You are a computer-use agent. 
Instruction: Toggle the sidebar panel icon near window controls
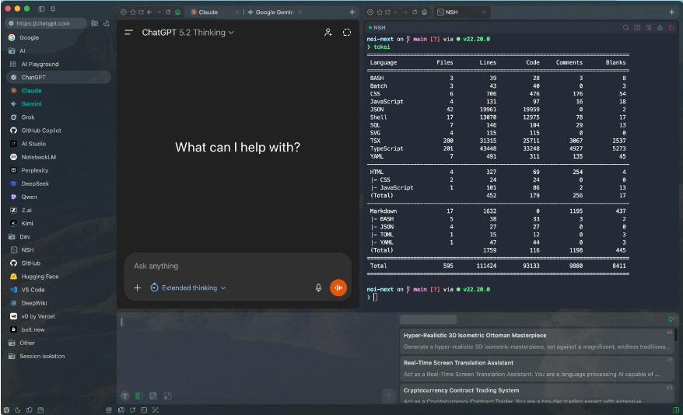tap(43, 9)
